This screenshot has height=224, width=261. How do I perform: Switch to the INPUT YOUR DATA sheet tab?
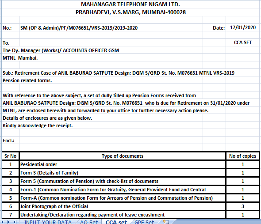click(x=48, y=222)
